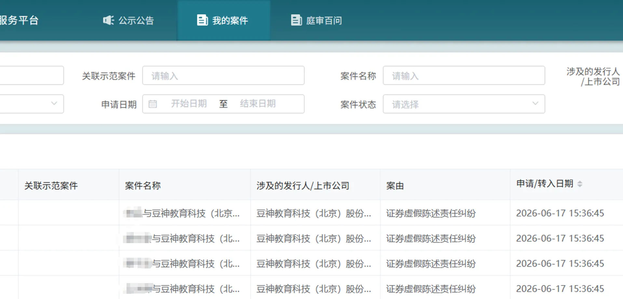Click first row issuer 豆神教育科技（北京）股份...
Image resolution: width=623 pixels, height=299 pixels.
tap(314, 213)
